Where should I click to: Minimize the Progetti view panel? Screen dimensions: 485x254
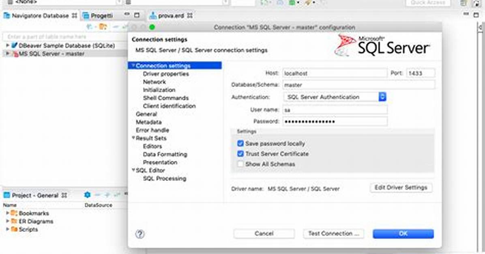[127, 15]
